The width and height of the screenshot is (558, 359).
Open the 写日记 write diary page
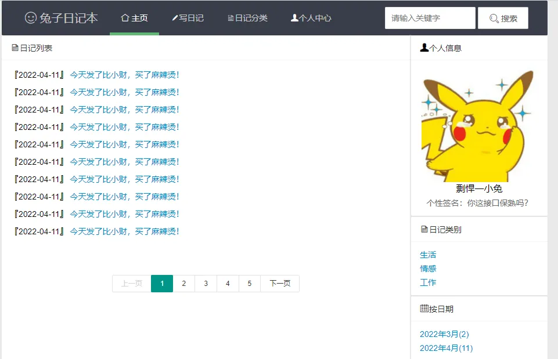click(x=188, y=18)
